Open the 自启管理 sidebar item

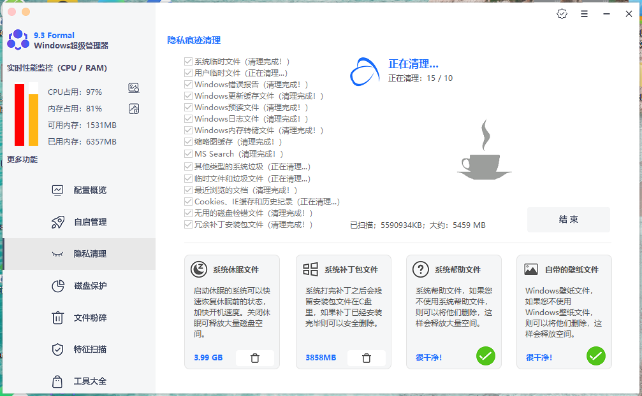pos(79,222)
